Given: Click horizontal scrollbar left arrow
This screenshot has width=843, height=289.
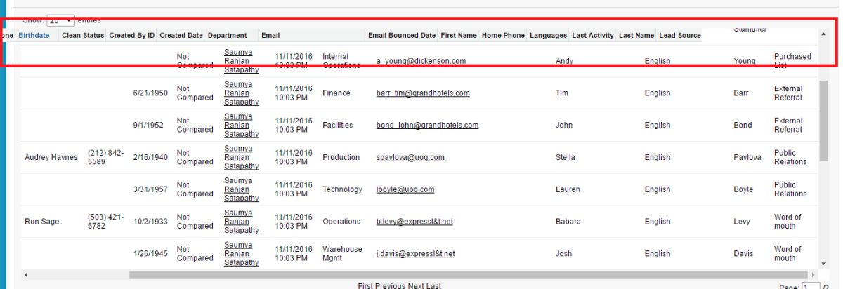Looking at the screenshot, I should [x=27, y=274].
